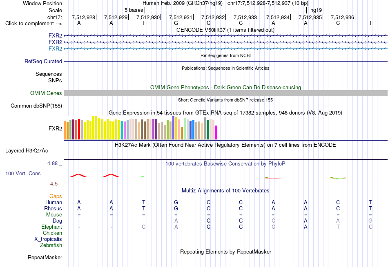This screenshot has width=388, height=267.
Task: Click the first red PhyloP conservation peak
Action: coord(78,175)
